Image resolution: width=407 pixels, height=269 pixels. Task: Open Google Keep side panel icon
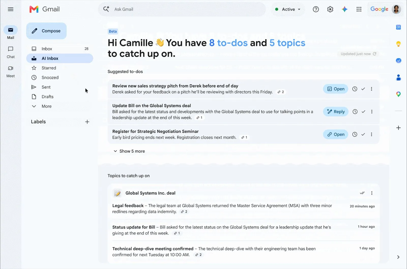398,44
